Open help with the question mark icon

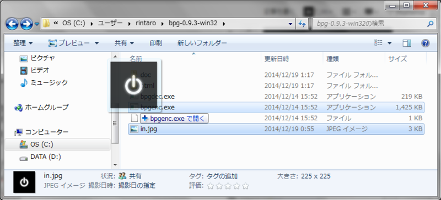coord(425,43)
